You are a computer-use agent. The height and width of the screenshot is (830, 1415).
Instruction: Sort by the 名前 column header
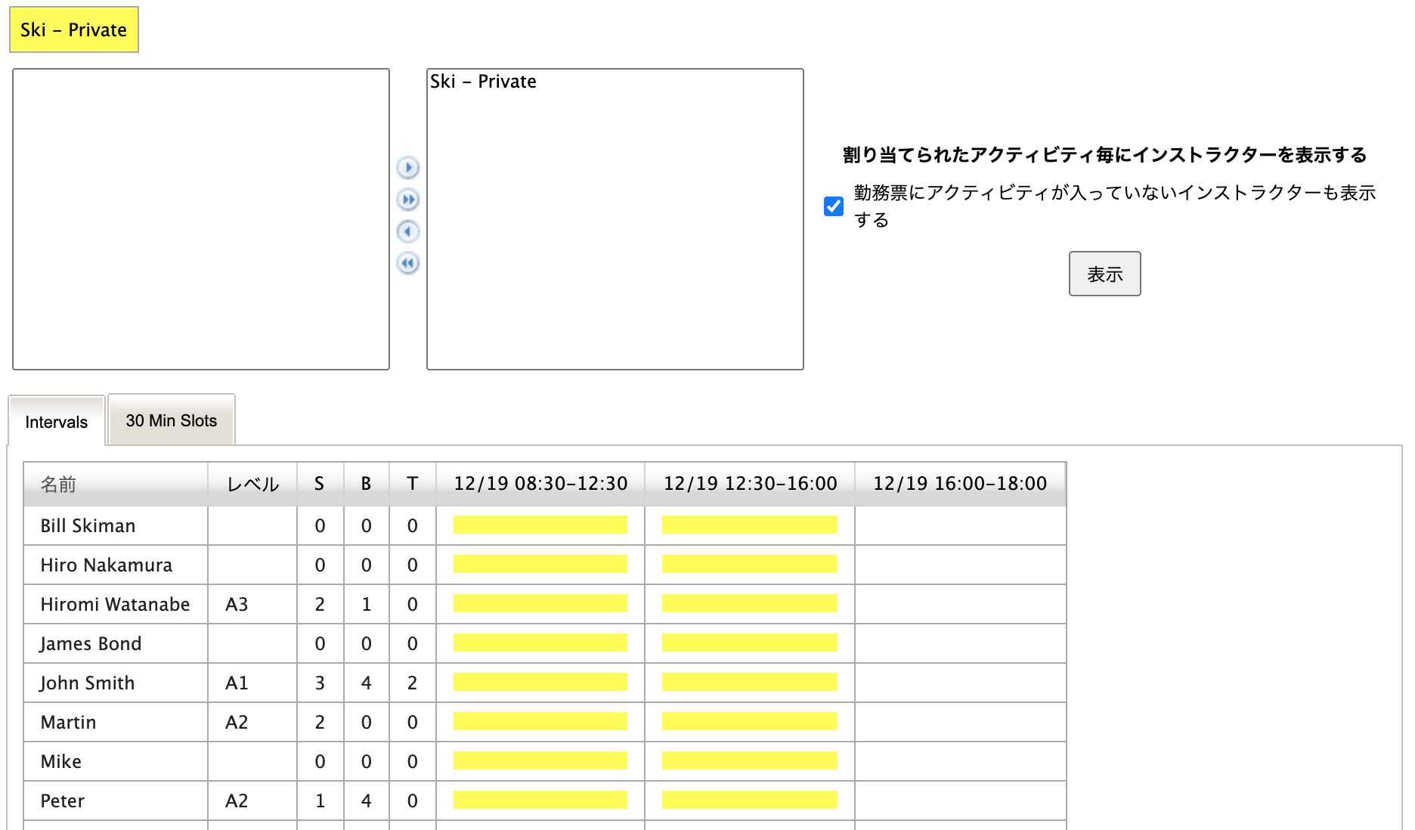(x=59, y=485)
